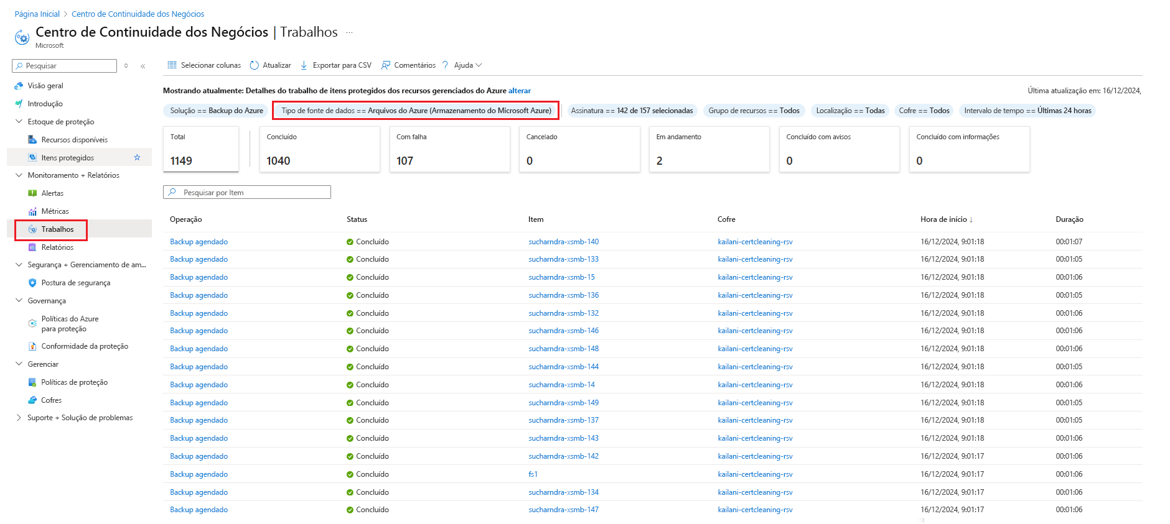Open the Grupo de recursos filter
Screen dimensions: 1170x524
click(754, 111)
